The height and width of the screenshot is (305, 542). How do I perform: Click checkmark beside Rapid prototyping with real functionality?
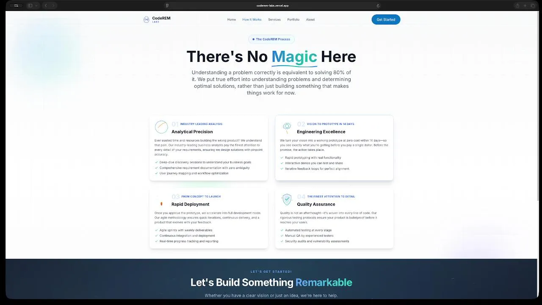click(282, 158)
